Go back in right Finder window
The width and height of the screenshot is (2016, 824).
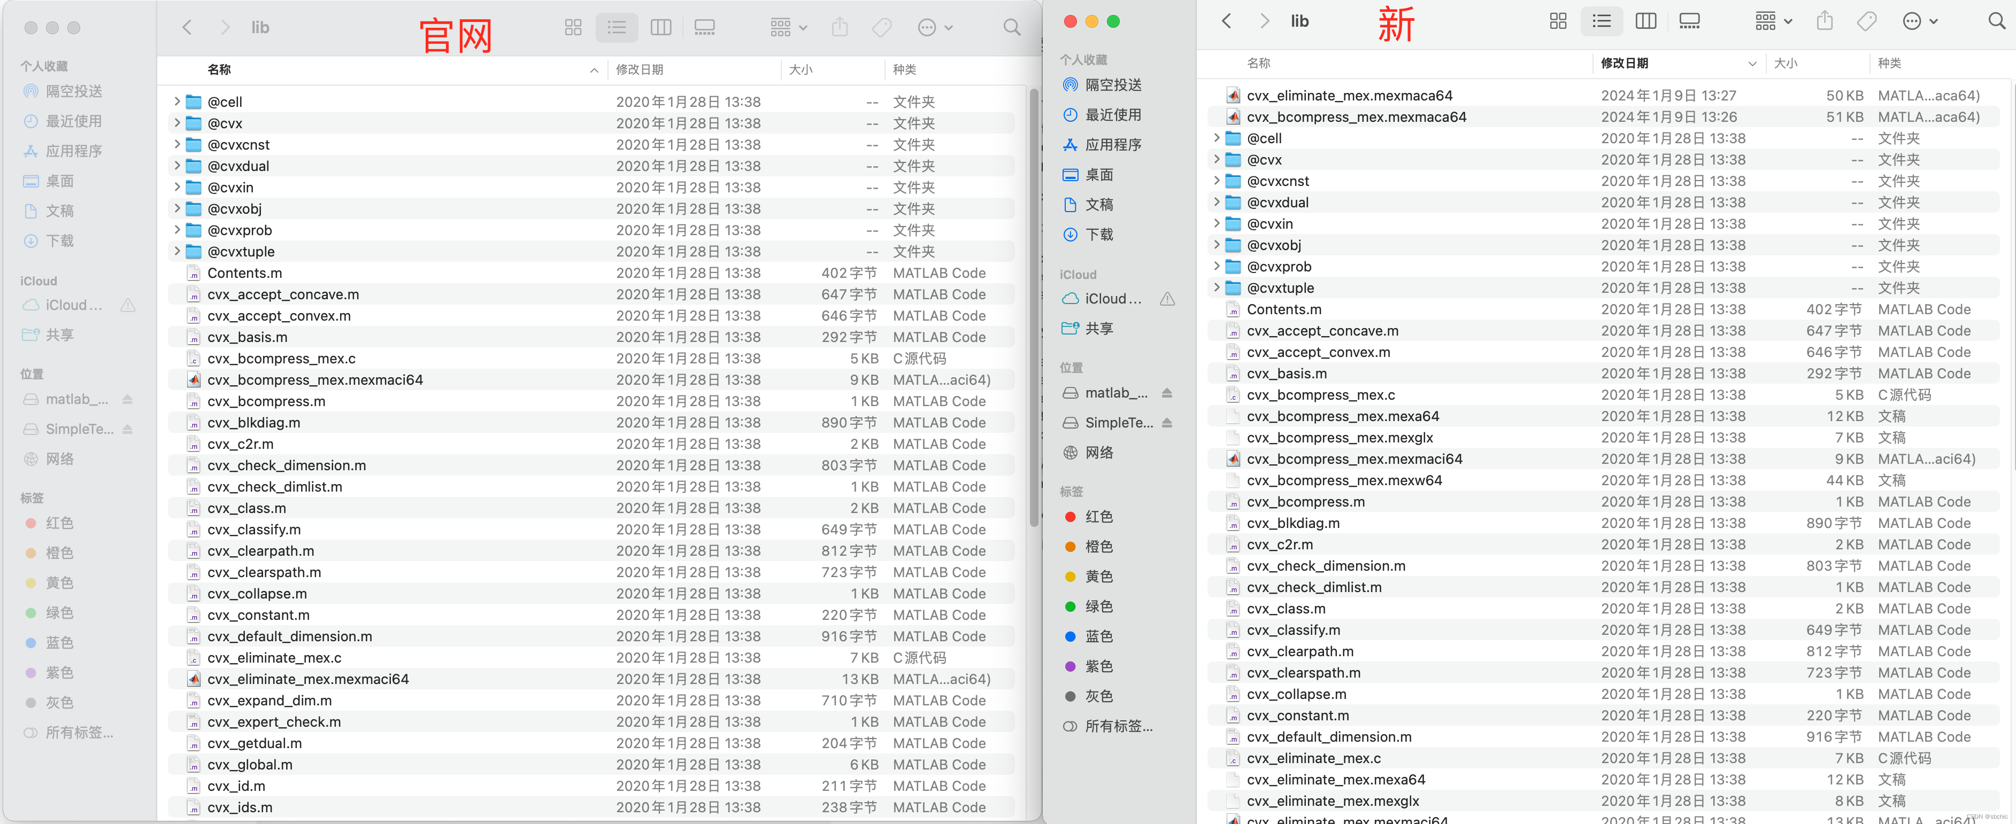(1226, 21)
